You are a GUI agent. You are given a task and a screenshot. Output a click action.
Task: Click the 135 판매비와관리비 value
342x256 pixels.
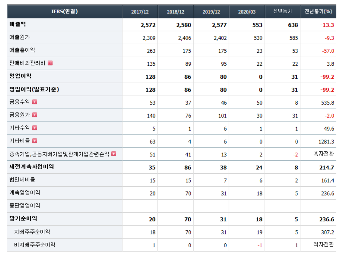151,64
